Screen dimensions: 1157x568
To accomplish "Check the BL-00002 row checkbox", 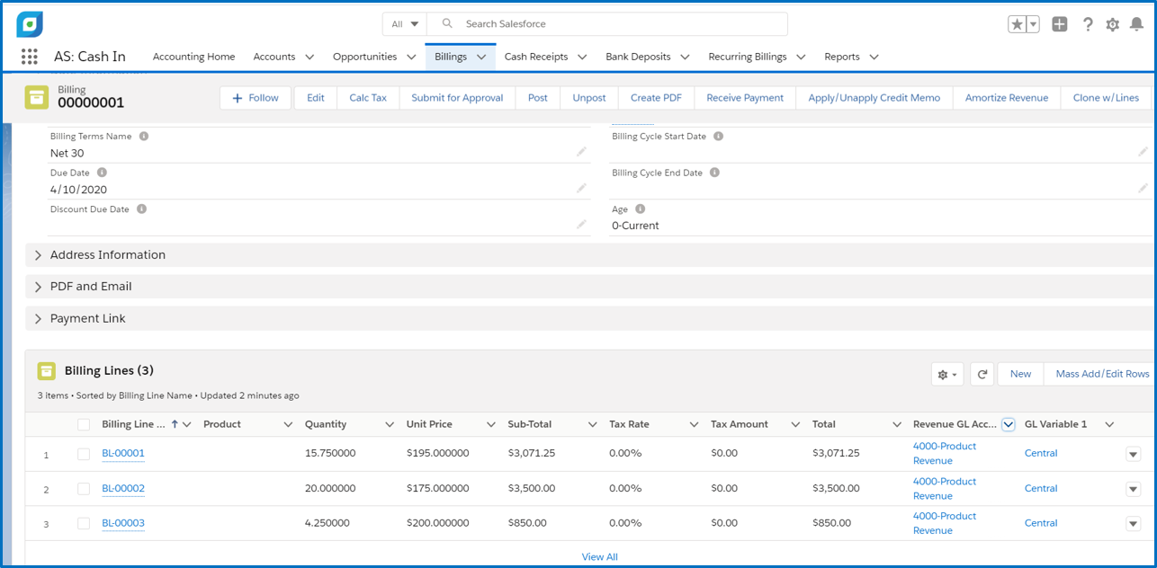I will [84, 489].
